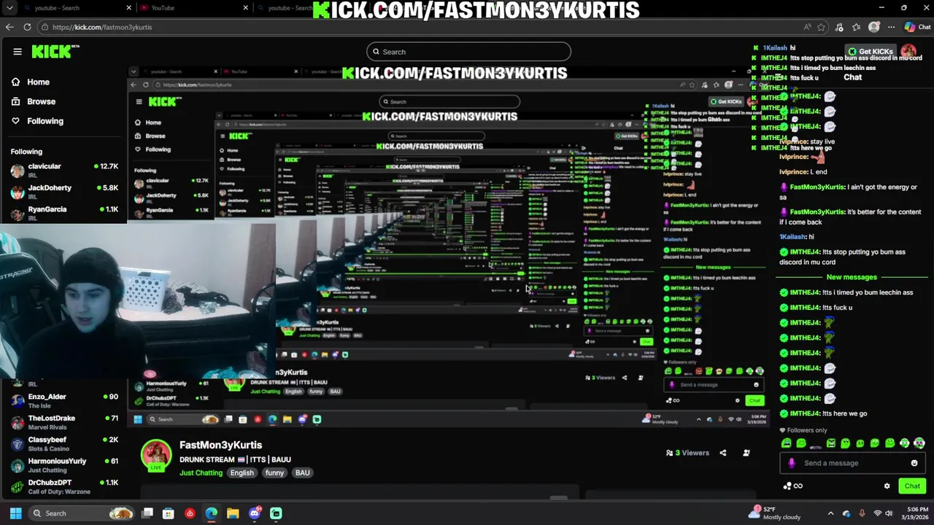Open the Edge Settings and more menu

point(892,27)
